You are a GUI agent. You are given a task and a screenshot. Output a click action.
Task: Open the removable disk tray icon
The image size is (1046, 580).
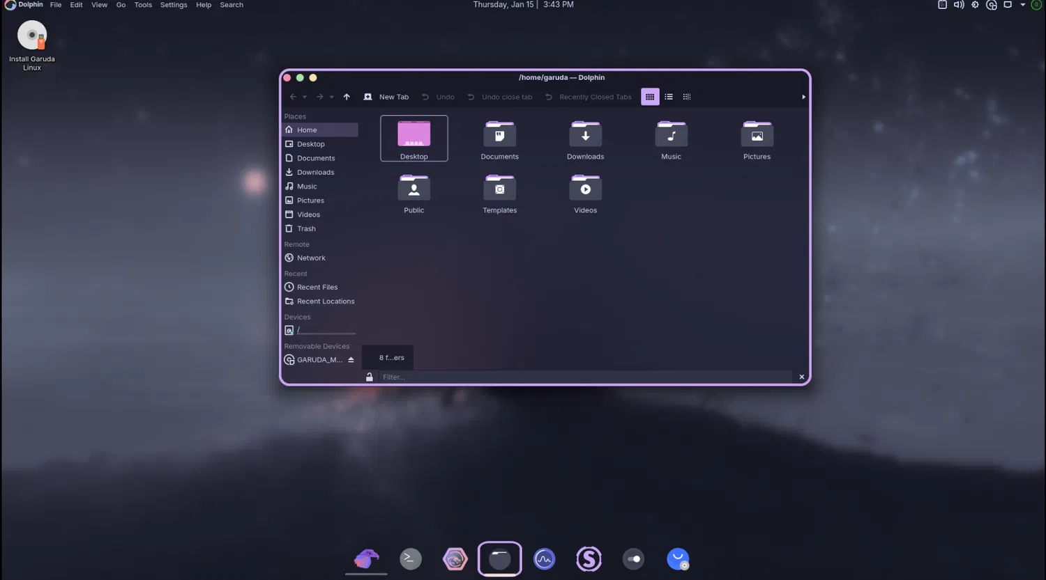[992, 5]
